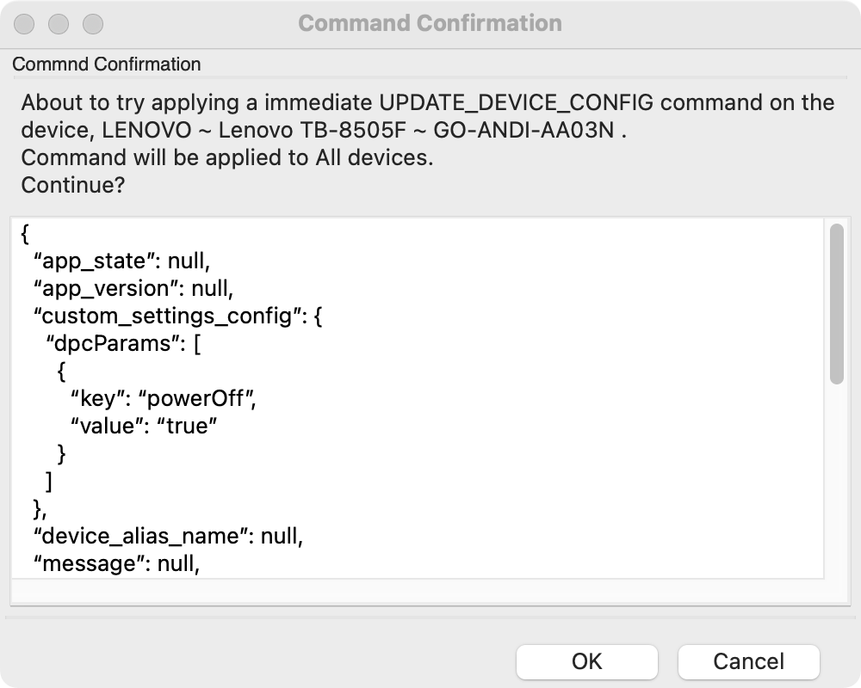Click the Command Confirmation title text
Image resolution: width=861 pixels, height=688 pixels.
point(430,23)
